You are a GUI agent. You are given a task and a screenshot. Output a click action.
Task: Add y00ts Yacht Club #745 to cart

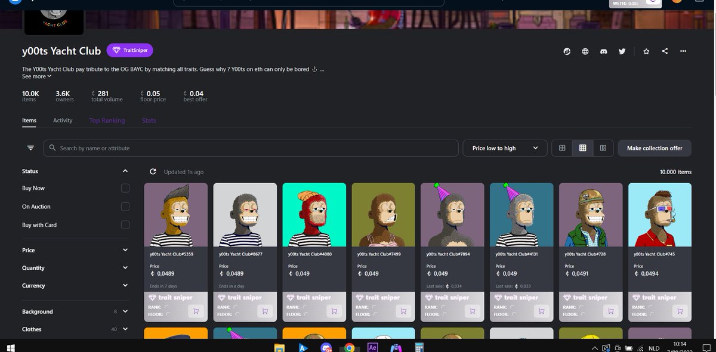[679, 311]
